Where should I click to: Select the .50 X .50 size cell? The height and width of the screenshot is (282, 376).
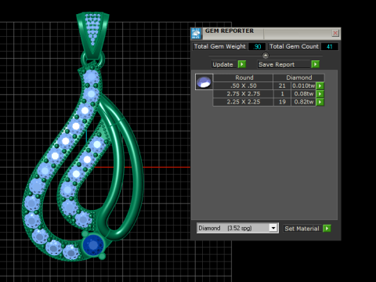[244, 85]
